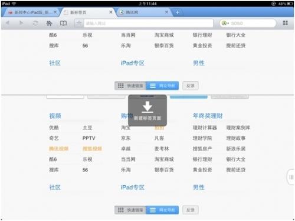The height and width of the screenshot is (221, 295).
Task: Open the 理财计算器 link
Action: (205, 128)
